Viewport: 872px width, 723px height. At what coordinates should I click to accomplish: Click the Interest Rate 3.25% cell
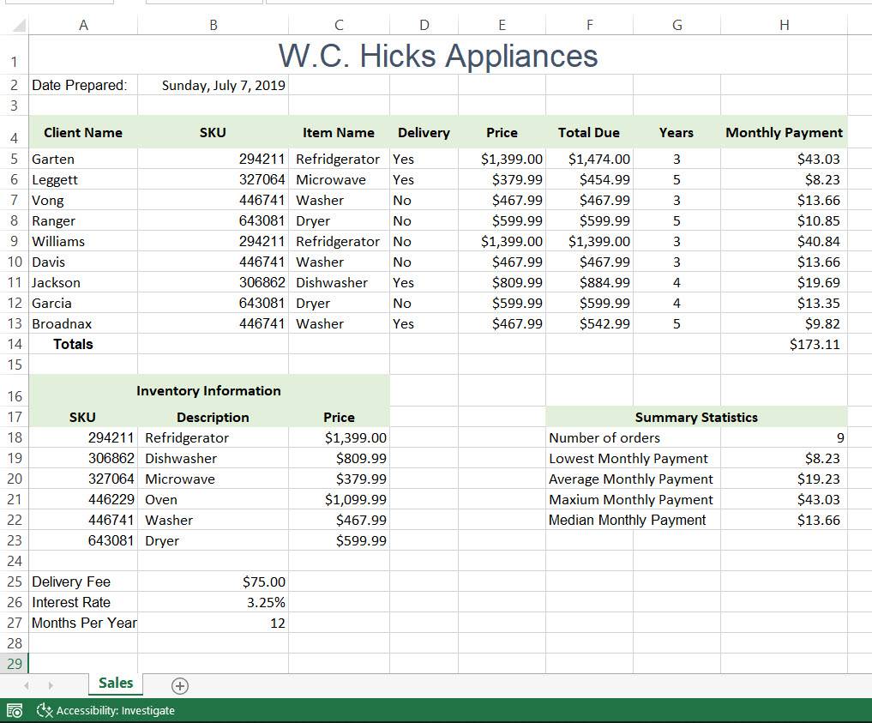[x=213, y=602]
